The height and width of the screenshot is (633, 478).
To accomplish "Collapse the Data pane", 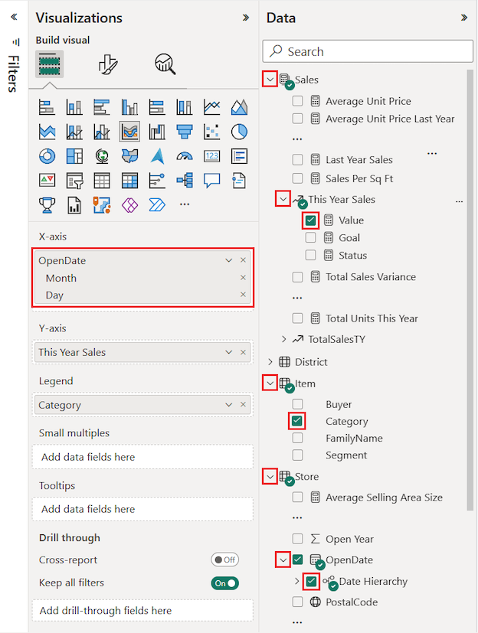I will (x=464, y=18).
